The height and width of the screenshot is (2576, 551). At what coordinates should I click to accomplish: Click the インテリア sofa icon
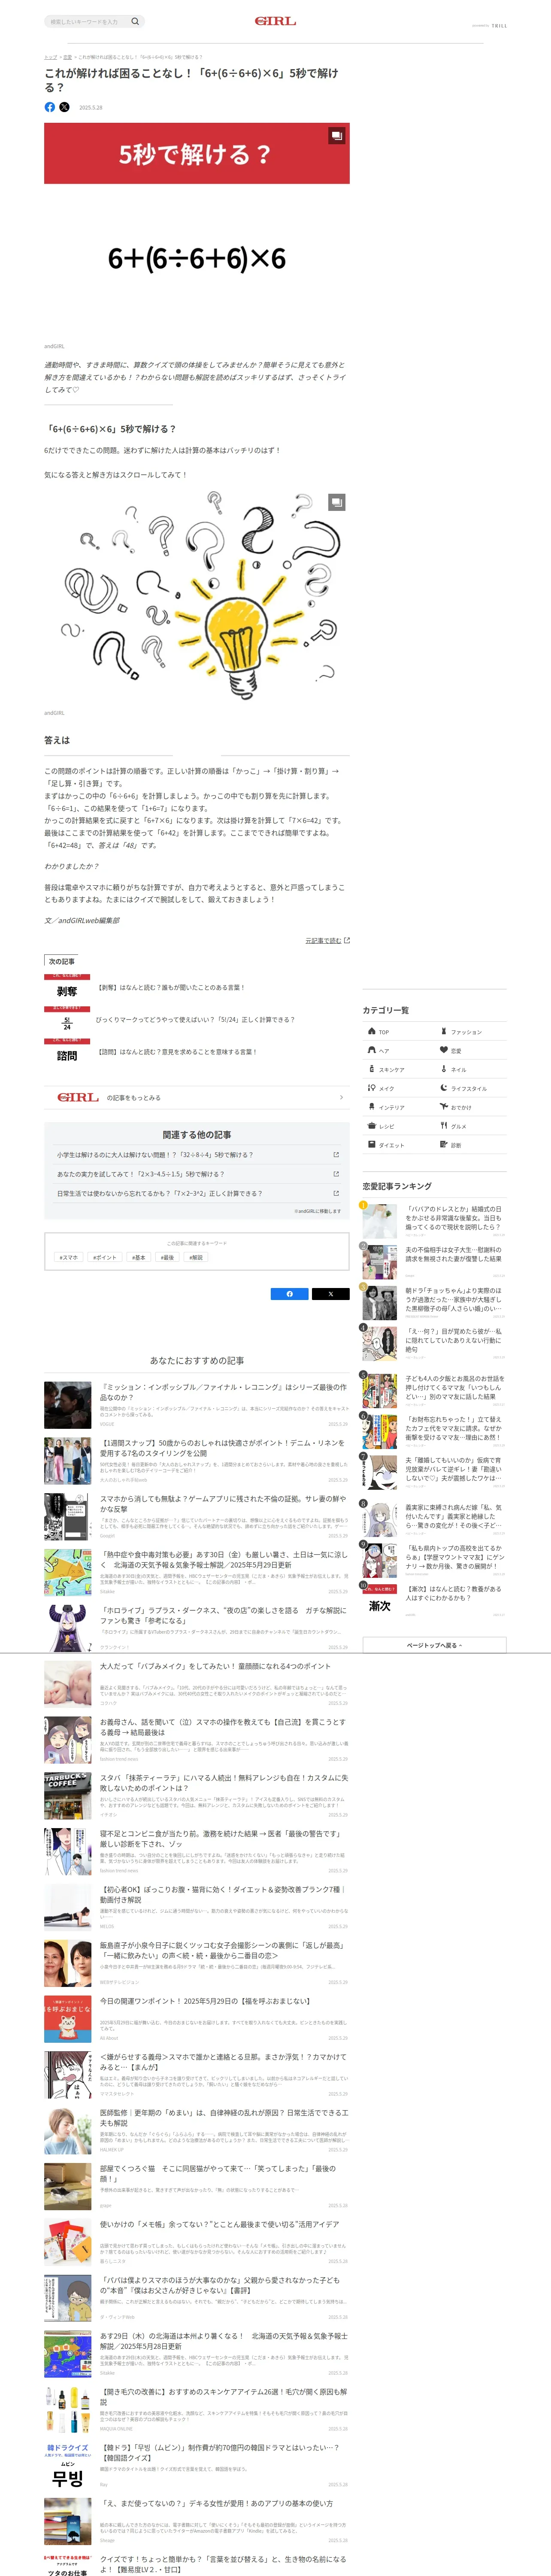[372, 1107]
